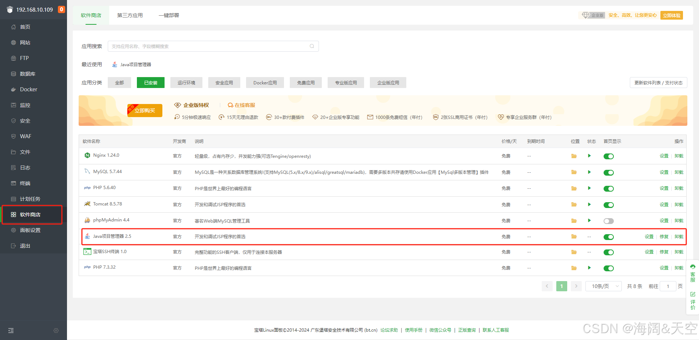Click the search magnifier icon

tap(312, 46)
